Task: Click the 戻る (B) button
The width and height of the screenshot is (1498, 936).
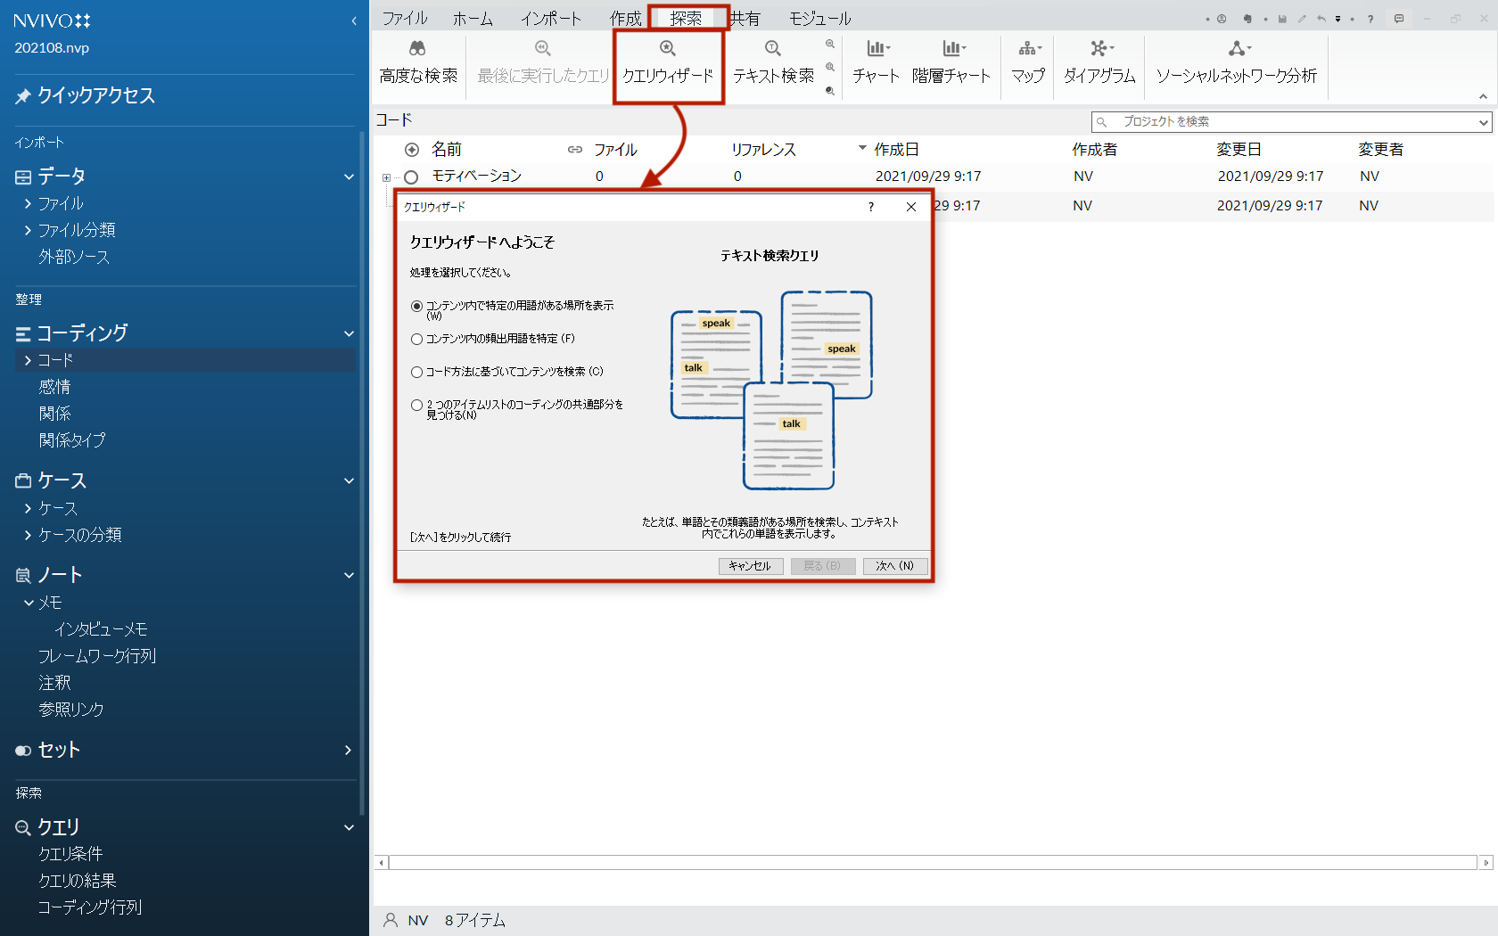Action: pos(823,566)
